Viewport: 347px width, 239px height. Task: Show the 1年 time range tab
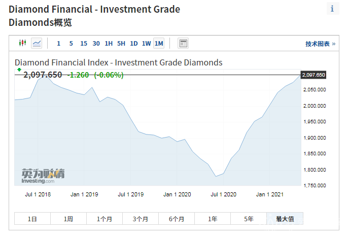[x=213, y=219]
